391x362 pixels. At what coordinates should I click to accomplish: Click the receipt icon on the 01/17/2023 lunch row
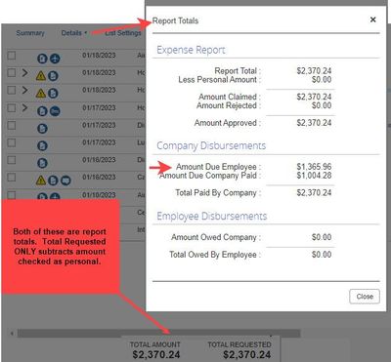coord(42,145)
